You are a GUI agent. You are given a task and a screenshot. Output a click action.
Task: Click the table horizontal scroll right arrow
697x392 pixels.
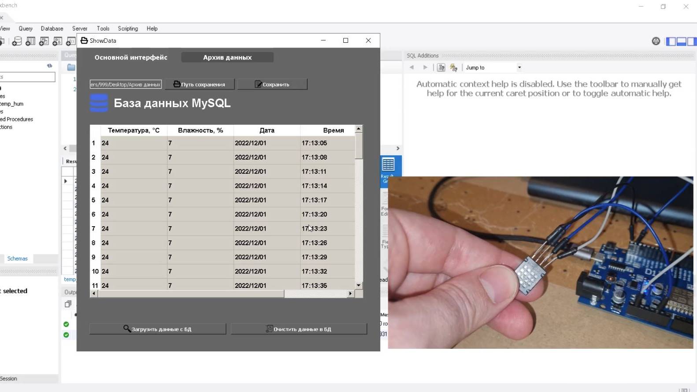[351, 294]
